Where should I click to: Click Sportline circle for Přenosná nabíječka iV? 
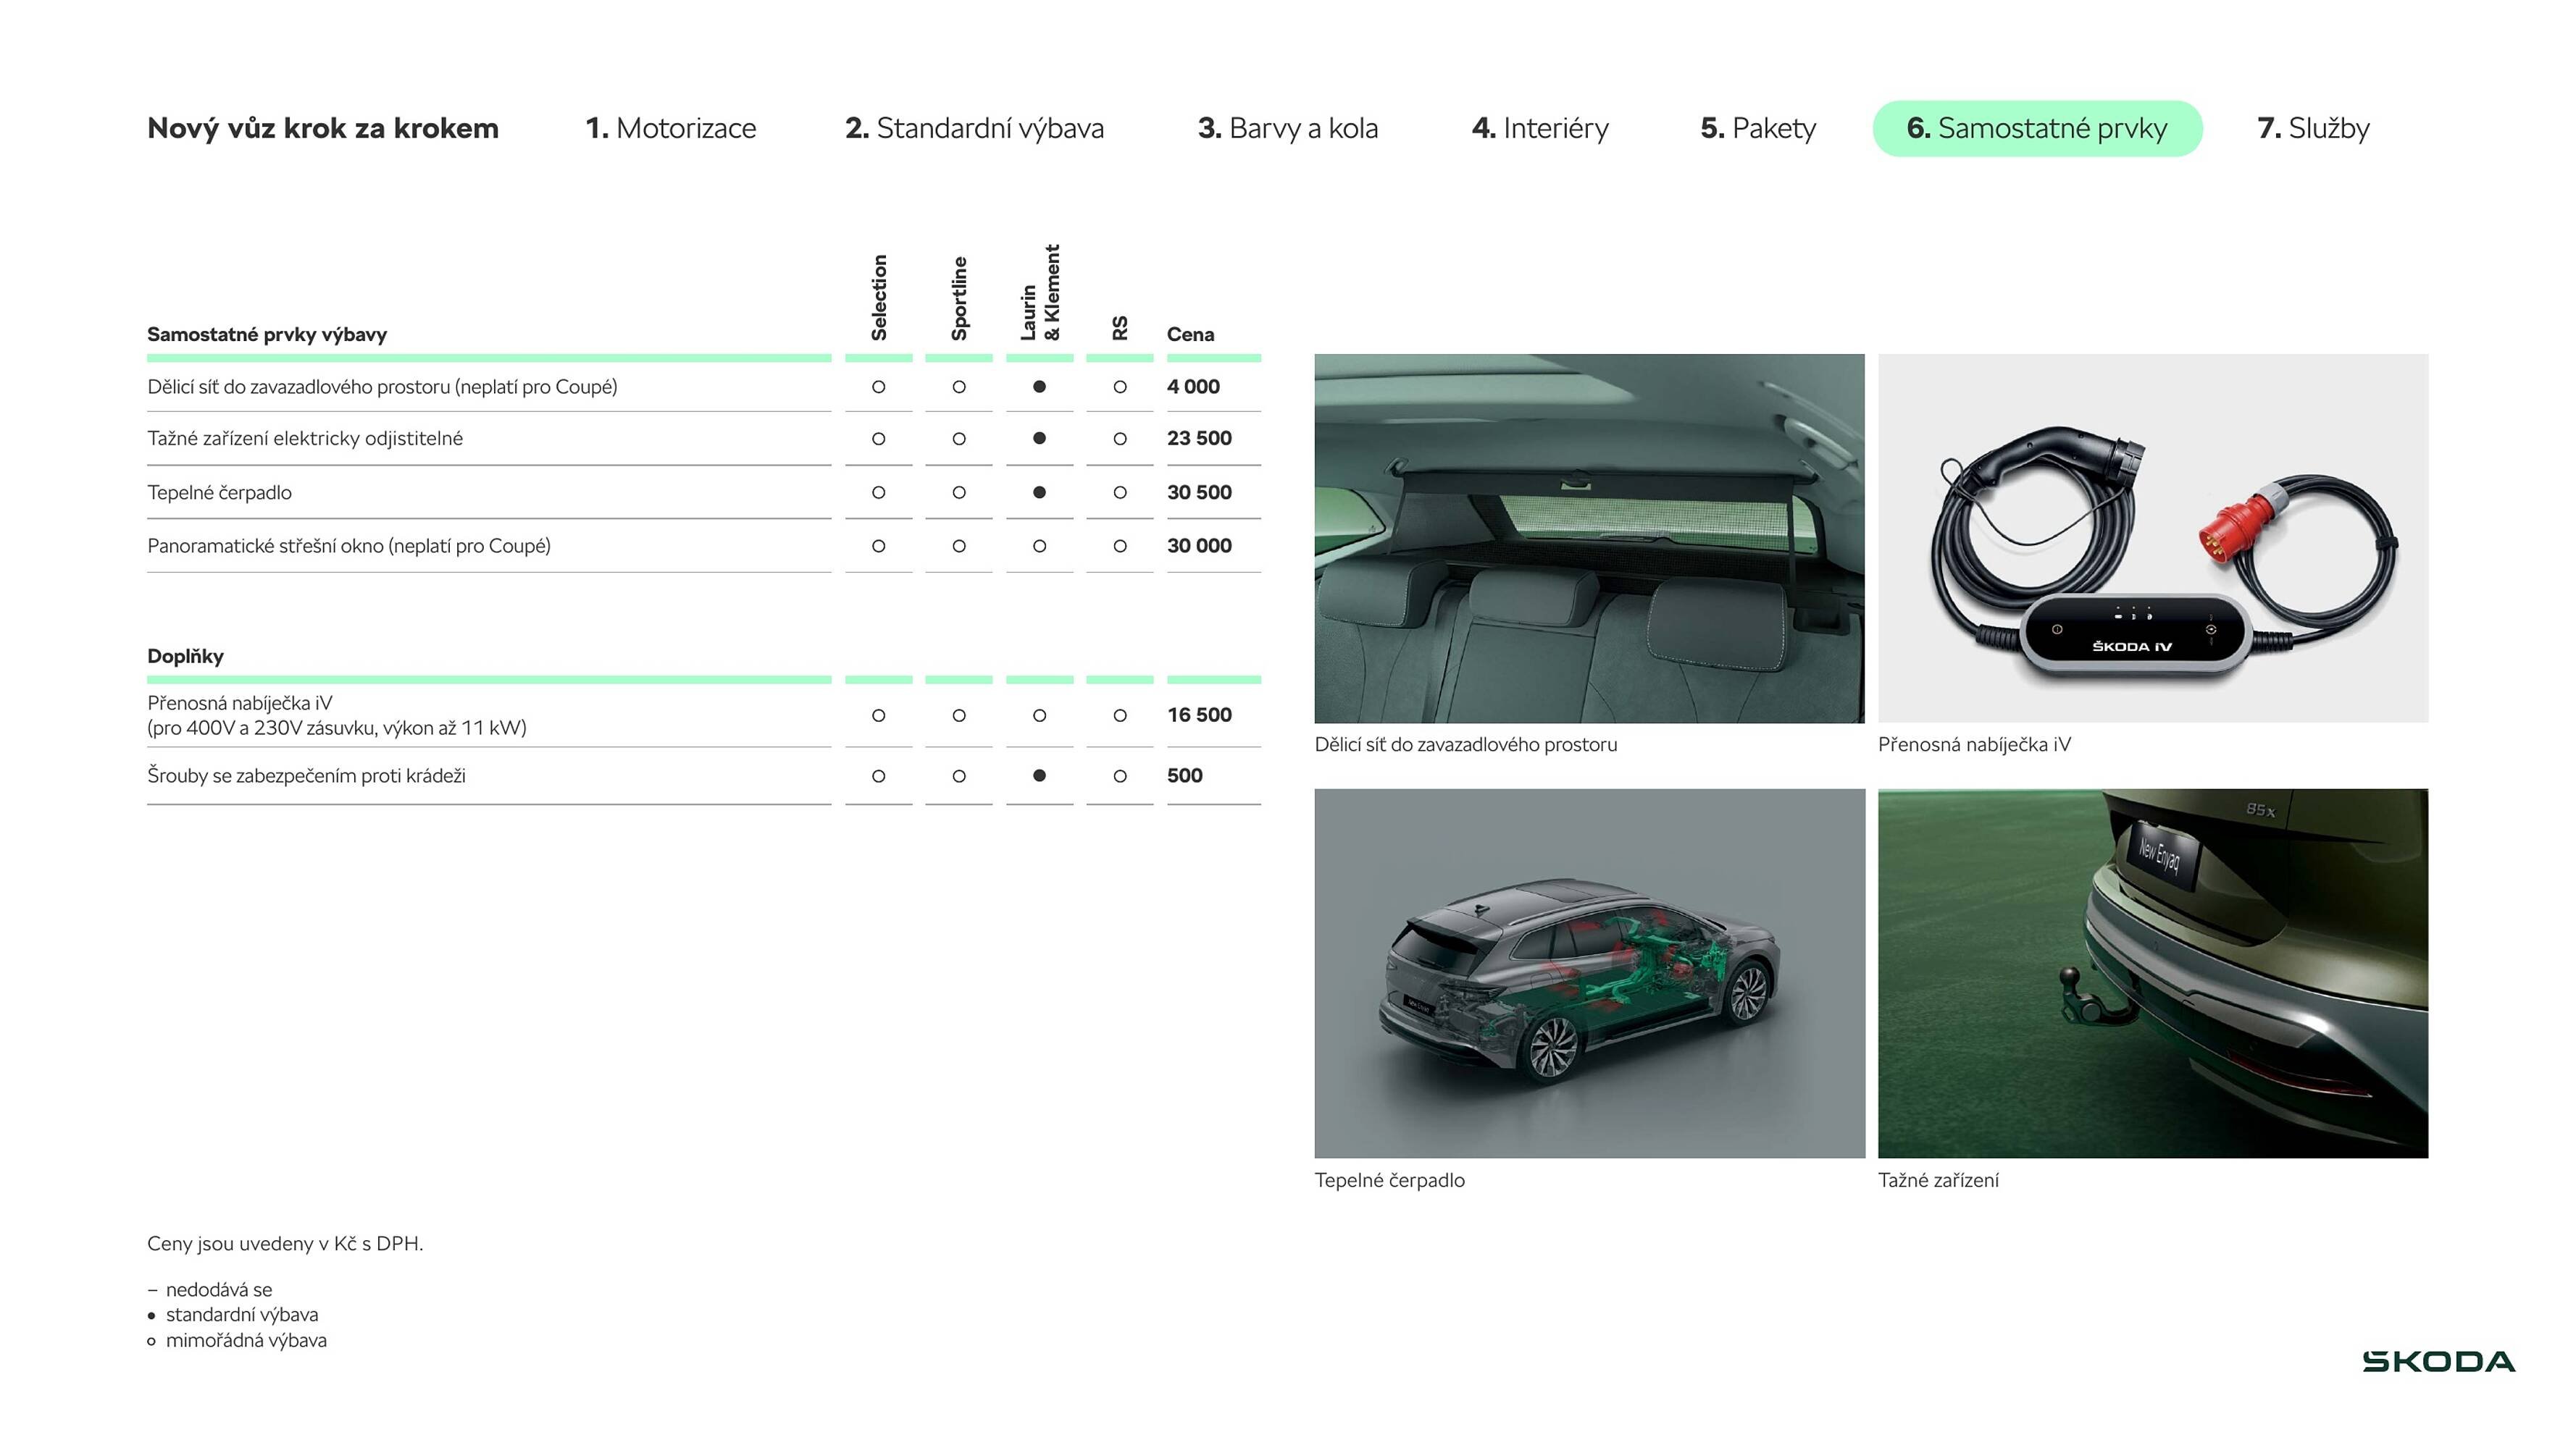(x=959, y=715)
